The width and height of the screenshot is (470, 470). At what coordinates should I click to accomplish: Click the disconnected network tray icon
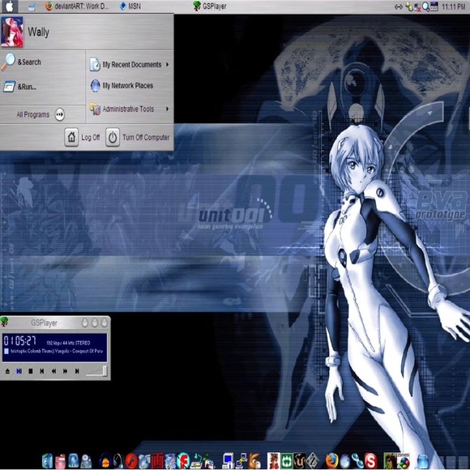pos(417,7)
